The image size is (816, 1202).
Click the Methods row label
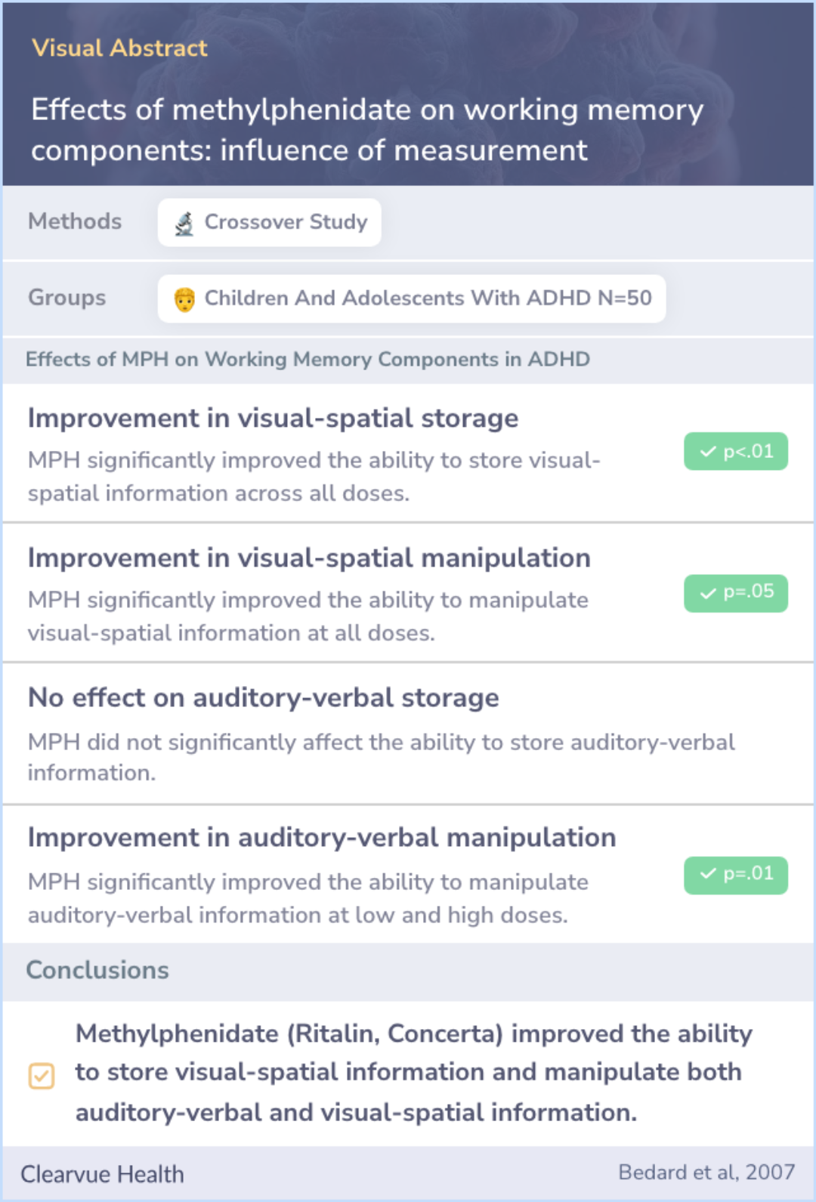75,221
